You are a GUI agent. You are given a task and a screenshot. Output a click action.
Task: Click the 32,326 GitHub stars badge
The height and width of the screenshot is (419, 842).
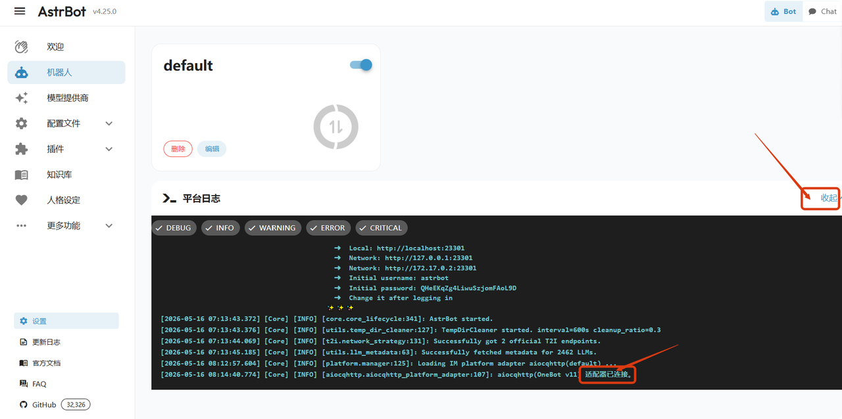click(76, 405)
